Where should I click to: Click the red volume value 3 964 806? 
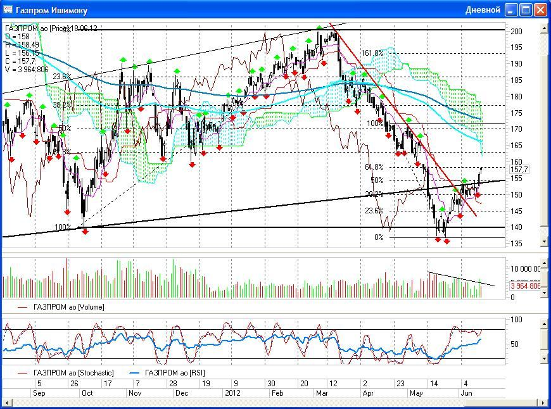[525, 286]
